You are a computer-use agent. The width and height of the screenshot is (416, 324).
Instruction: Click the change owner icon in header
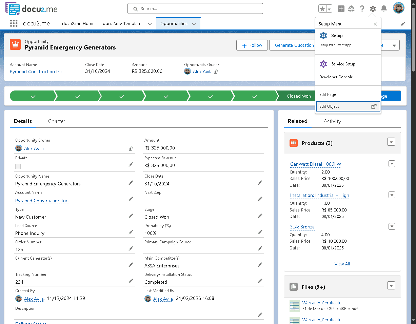pos(216,72)
